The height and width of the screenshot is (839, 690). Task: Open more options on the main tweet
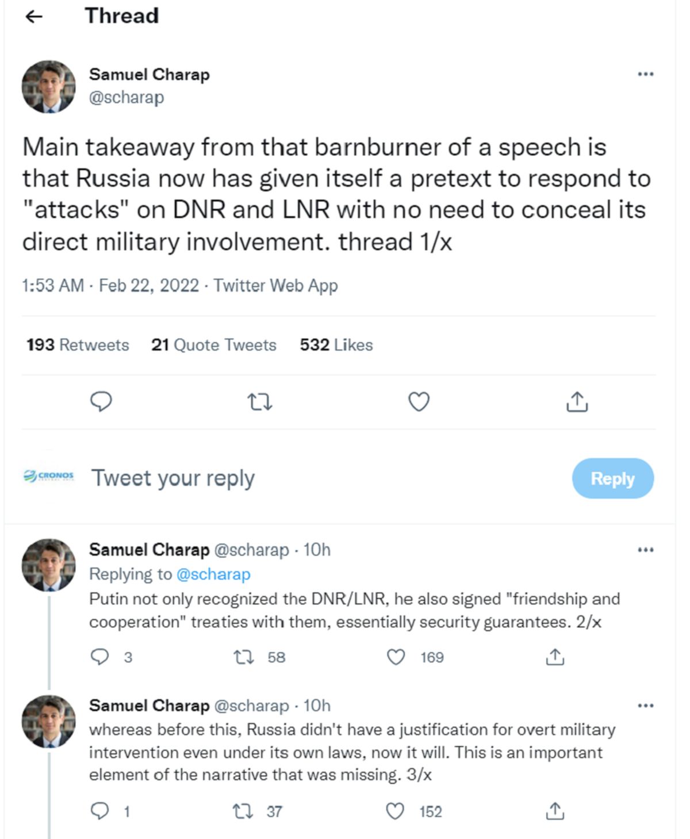pyautogui.click(x=646, y=74)
